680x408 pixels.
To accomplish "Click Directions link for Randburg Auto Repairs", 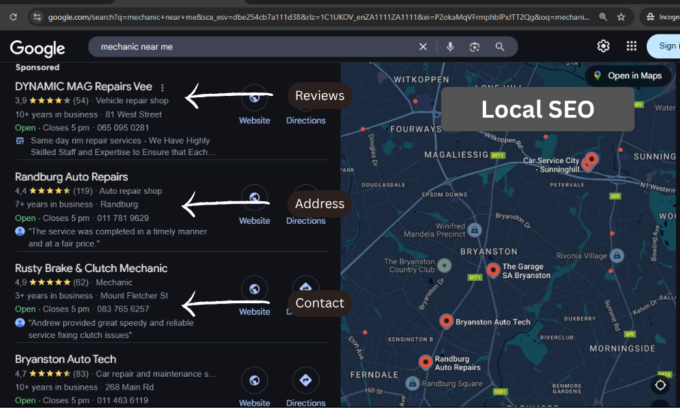I will coord(306,221).
